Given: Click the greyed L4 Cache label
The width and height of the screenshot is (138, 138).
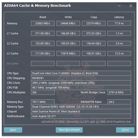Looking at the screenshot, I should (12, 63).
